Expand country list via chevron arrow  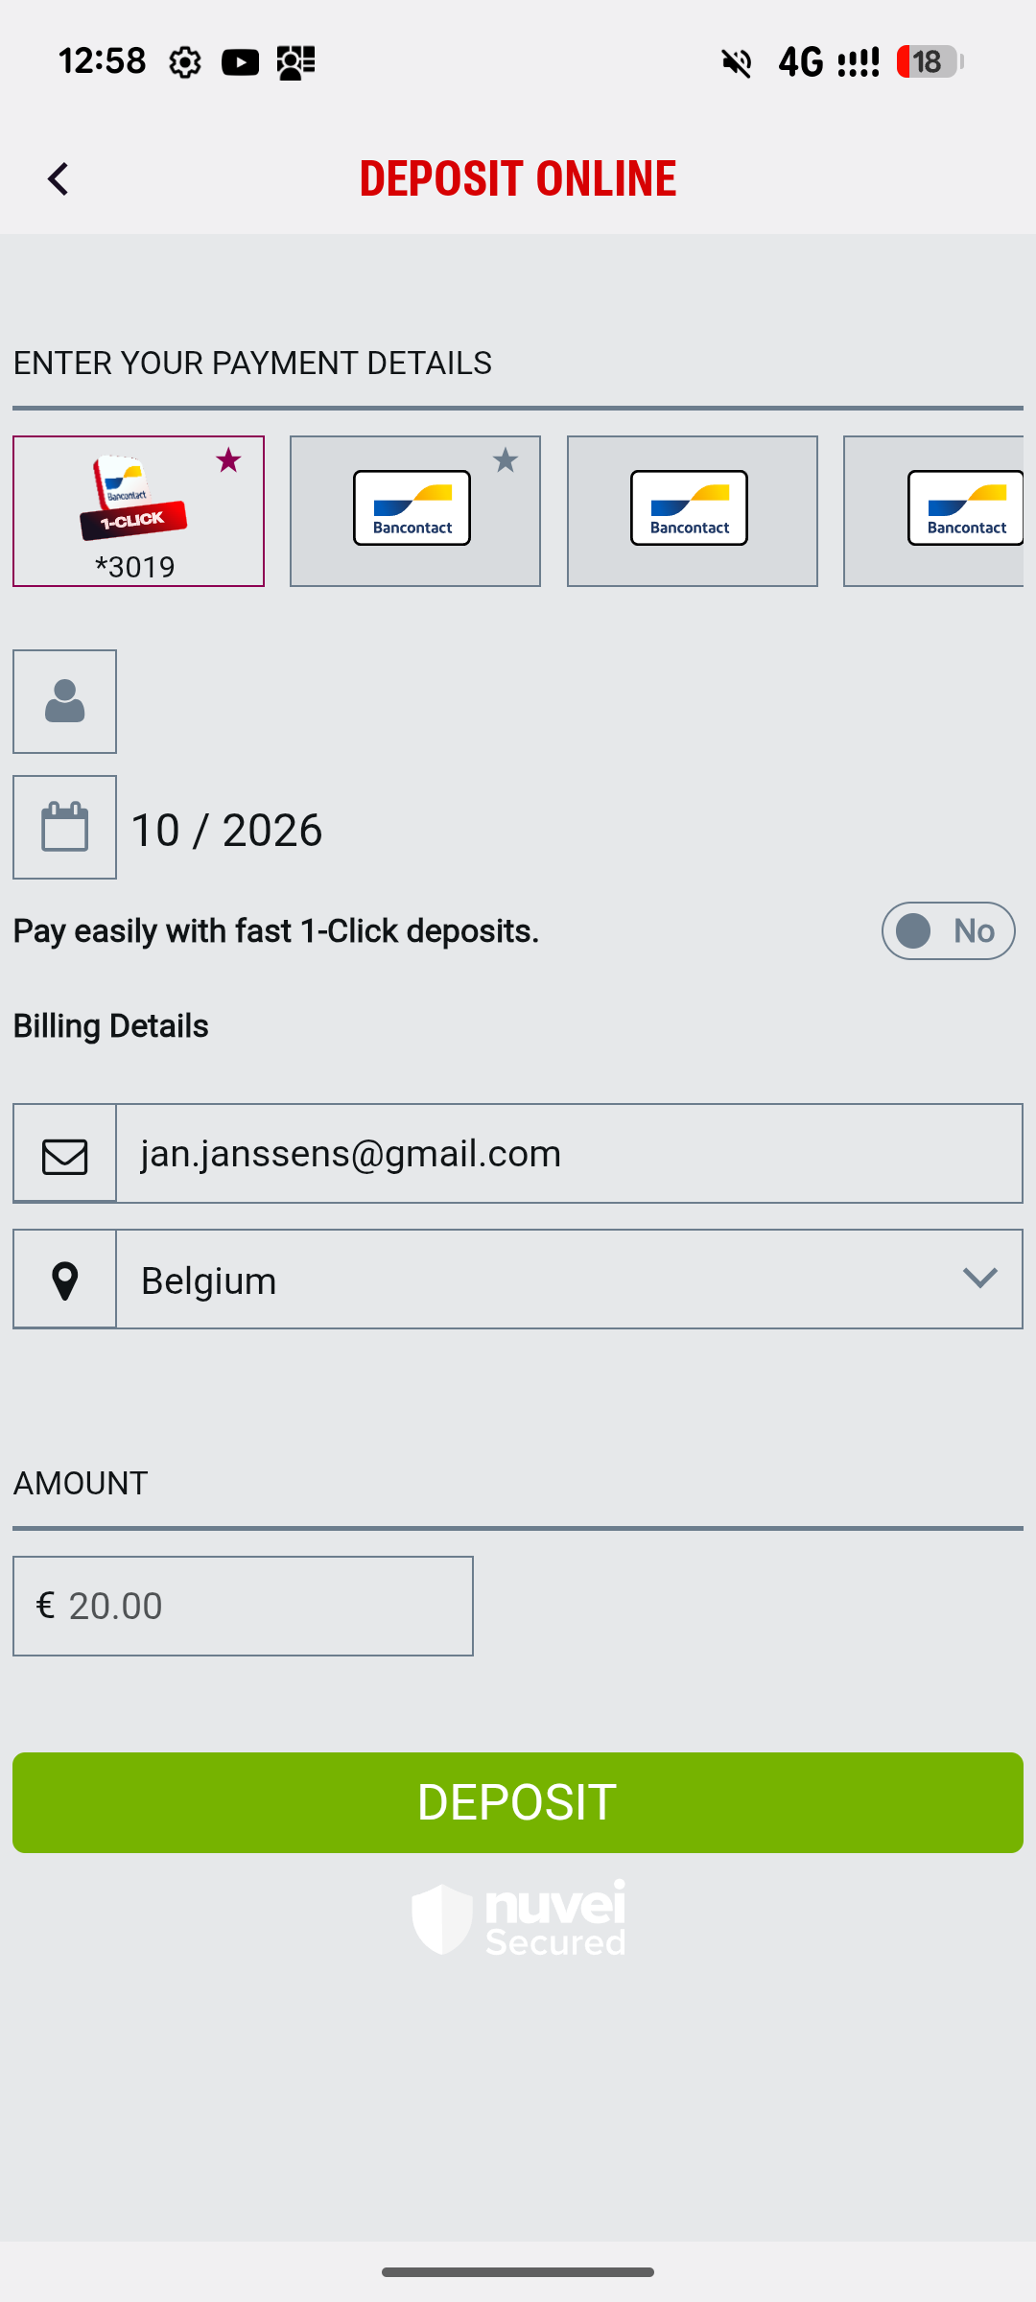coord(979,1279)
